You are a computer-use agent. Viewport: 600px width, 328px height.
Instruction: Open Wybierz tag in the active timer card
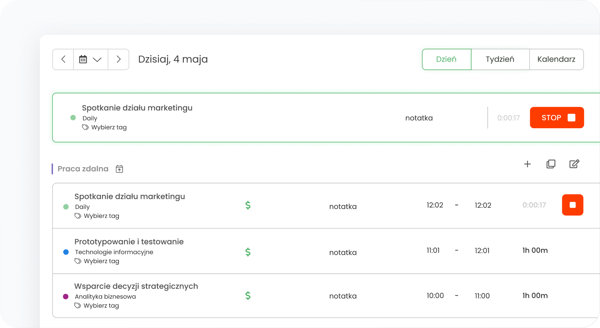pos(105,127)
